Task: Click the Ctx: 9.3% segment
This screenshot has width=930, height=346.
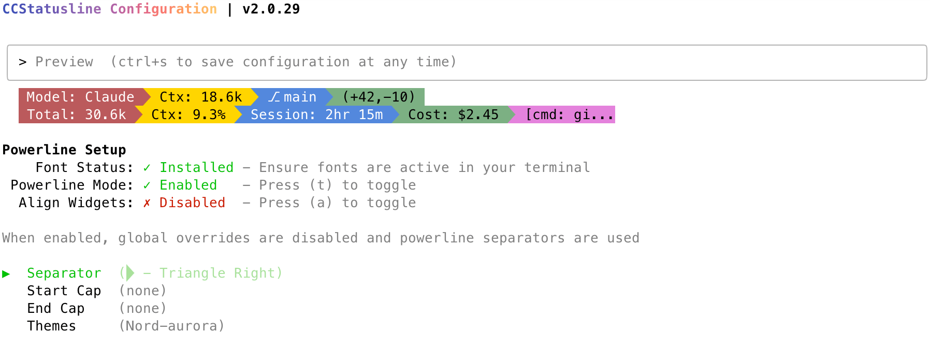Action: click(188, 114)
